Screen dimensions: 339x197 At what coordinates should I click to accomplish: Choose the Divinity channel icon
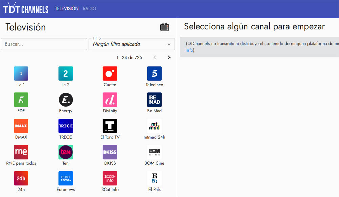click(110, 100)
